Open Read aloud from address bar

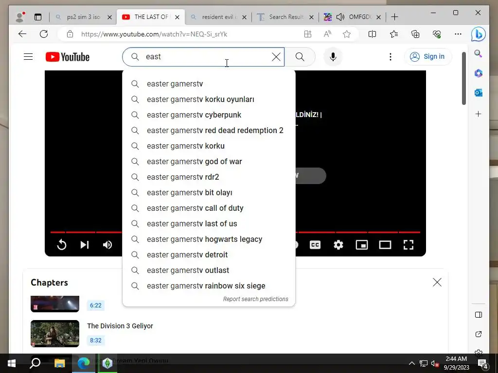tap(327, 34)
